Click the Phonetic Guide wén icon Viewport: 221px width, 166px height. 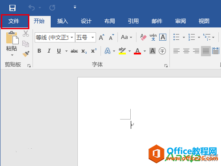153,37
